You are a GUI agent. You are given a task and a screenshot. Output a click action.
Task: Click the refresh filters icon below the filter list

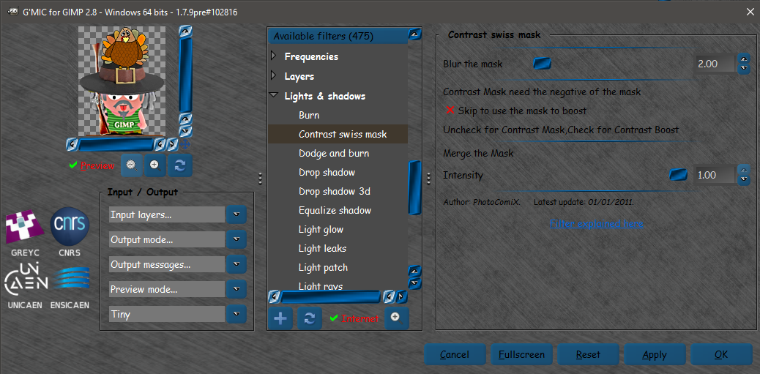310,318
